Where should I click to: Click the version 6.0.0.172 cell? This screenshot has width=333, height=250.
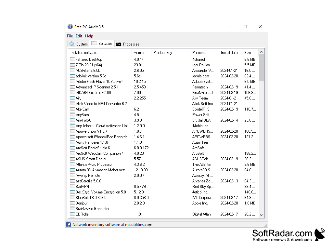[141, 148]
